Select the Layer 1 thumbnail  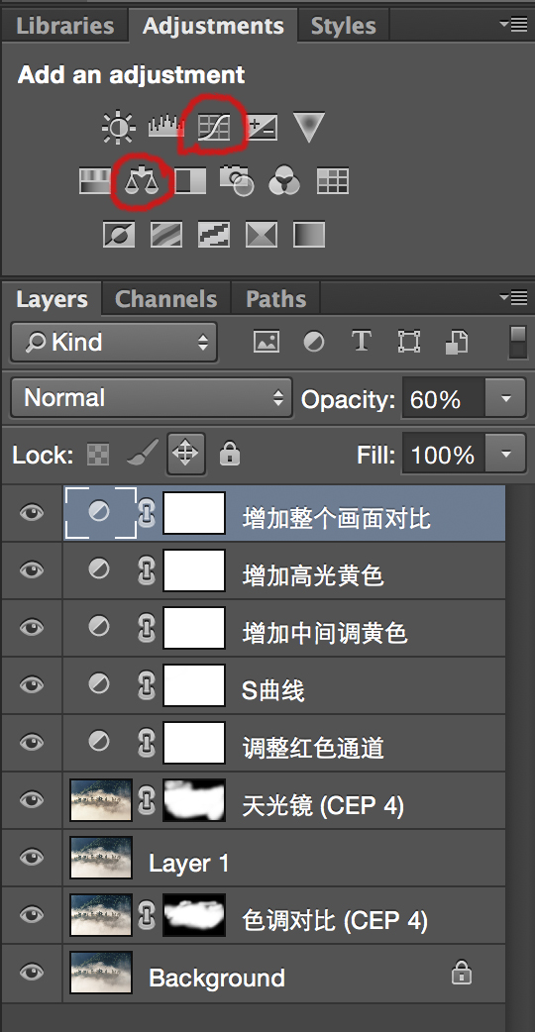(x=101, y=858)
